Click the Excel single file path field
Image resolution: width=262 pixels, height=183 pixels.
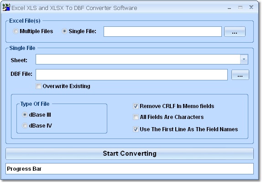pyautogui.click(x=162, y=31)
